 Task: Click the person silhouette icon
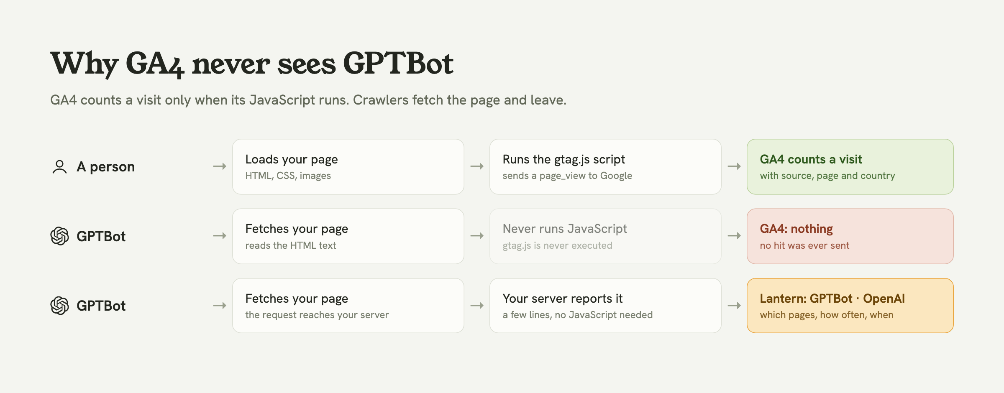coord(59,167)
